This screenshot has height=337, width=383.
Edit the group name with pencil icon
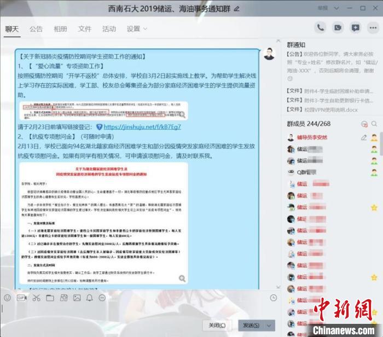tap(236, 9)
